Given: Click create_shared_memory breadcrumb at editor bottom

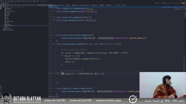Looking at the screenshot, I should pyautogui.click(x=54, y=97).
